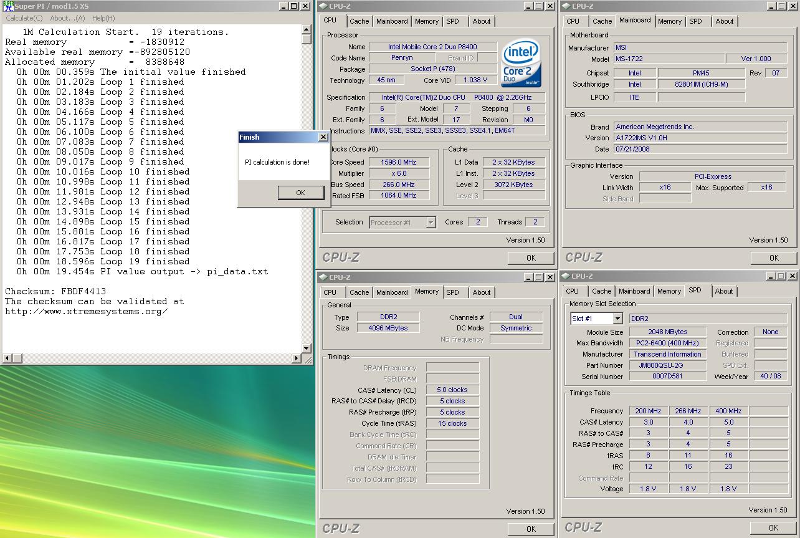
Task: Open About tab in the Memory window
Action: point(482,292)
